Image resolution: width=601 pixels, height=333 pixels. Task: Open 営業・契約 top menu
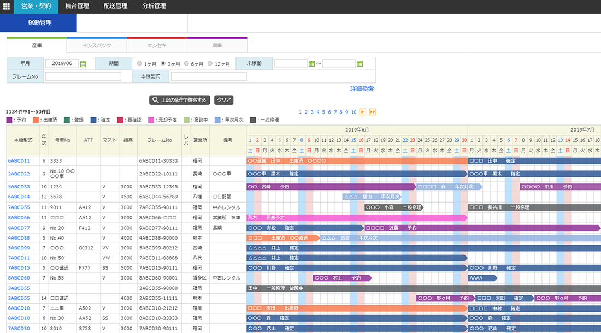(36, 7)
